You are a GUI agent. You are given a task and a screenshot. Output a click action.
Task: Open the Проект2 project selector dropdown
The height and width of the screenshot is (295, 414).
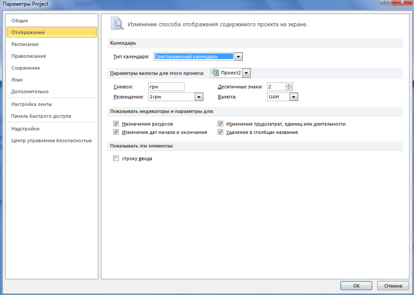[246, 73]
